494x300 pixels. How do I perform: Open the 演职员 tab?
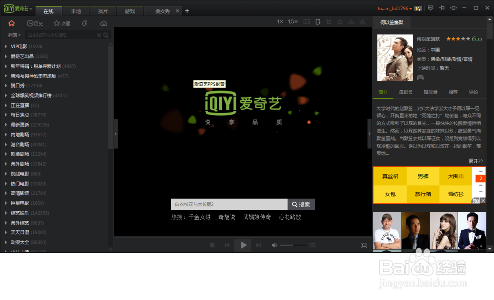pos(406,92)
